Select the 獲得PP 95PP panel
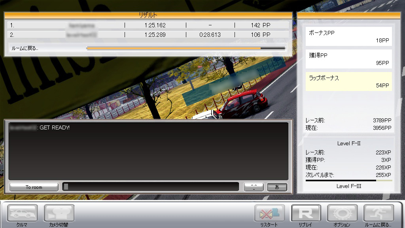 pyautogui.click(x=349, y=59)
